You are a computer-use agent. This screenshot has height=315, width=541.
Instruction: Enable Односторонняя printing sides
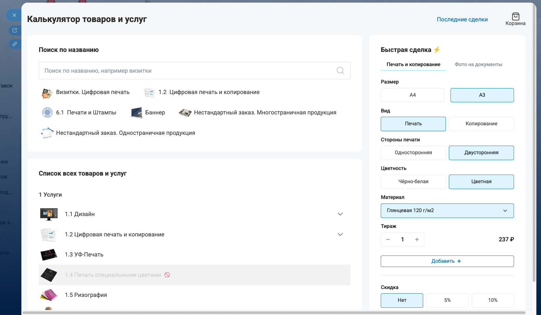(x=413, y=153)
